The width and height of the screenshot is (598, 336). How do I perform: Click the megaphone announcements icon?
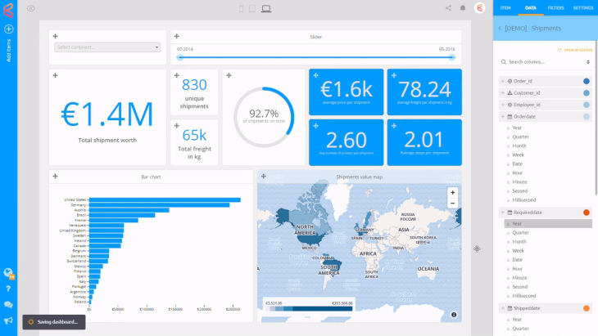(x=8, y=320)
